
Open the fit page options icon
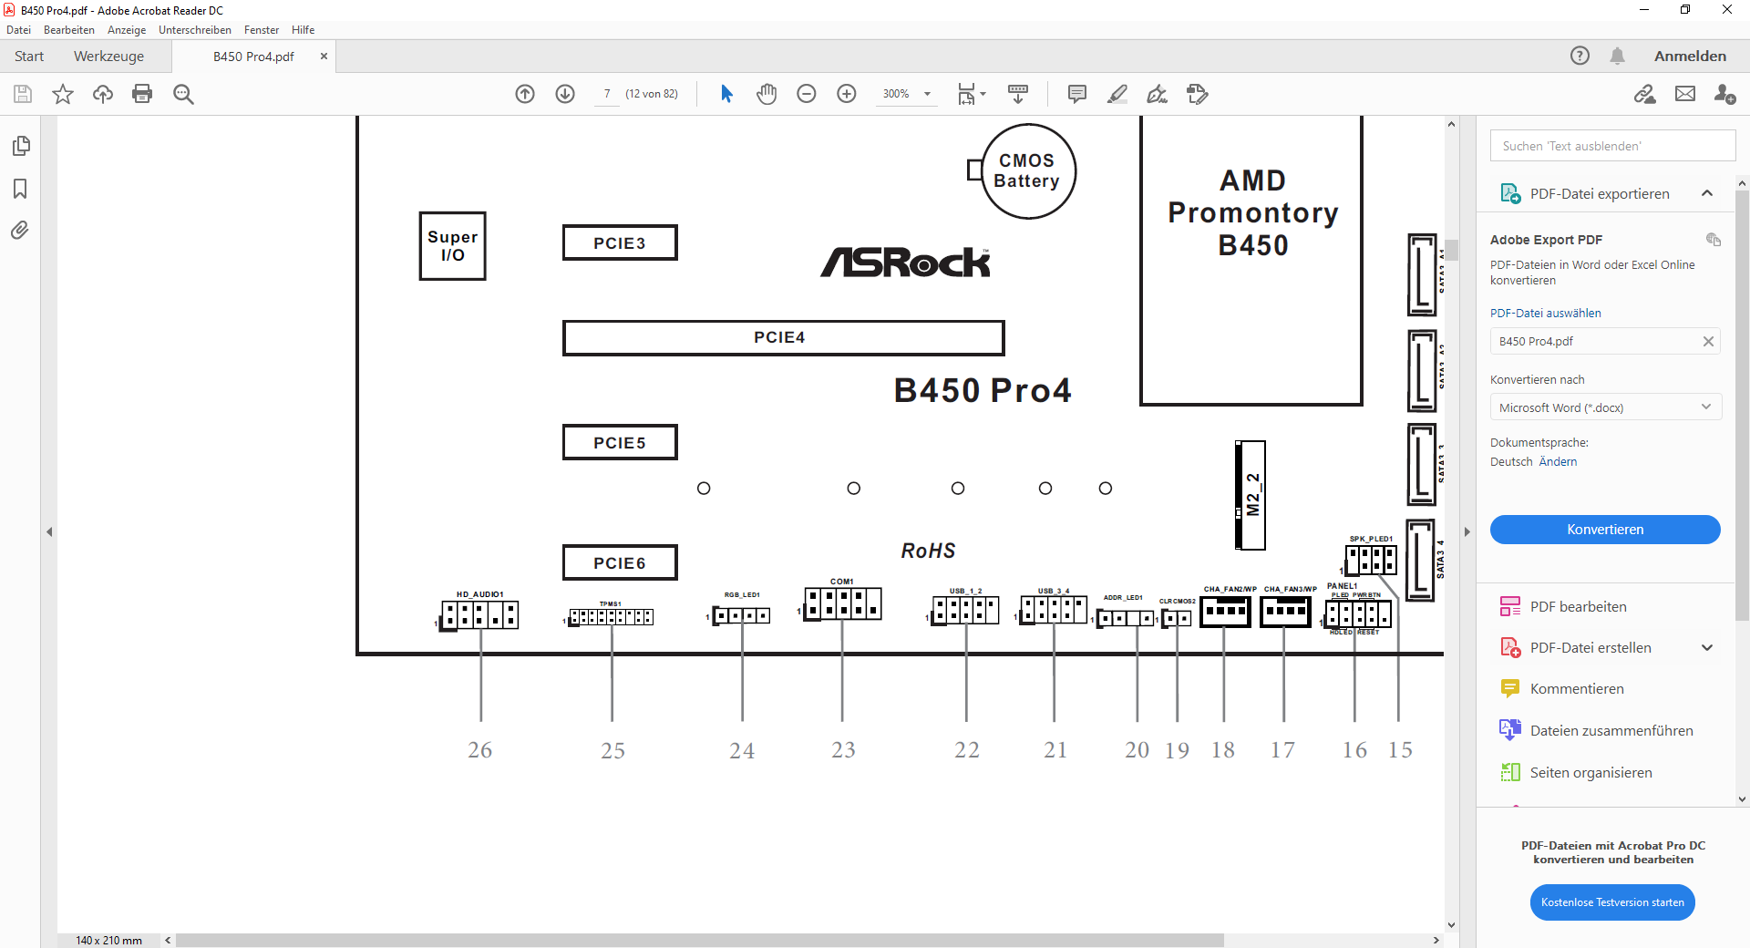pyautogui.click(x=972, y=94)
